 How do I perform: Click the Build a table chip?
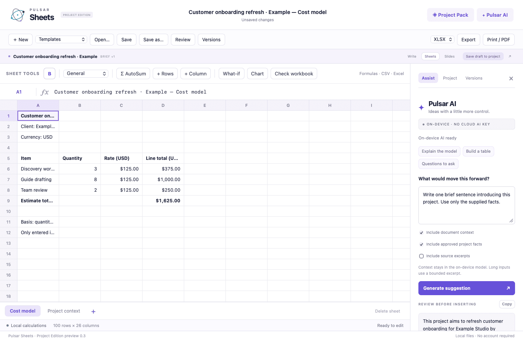coord(478,151)
